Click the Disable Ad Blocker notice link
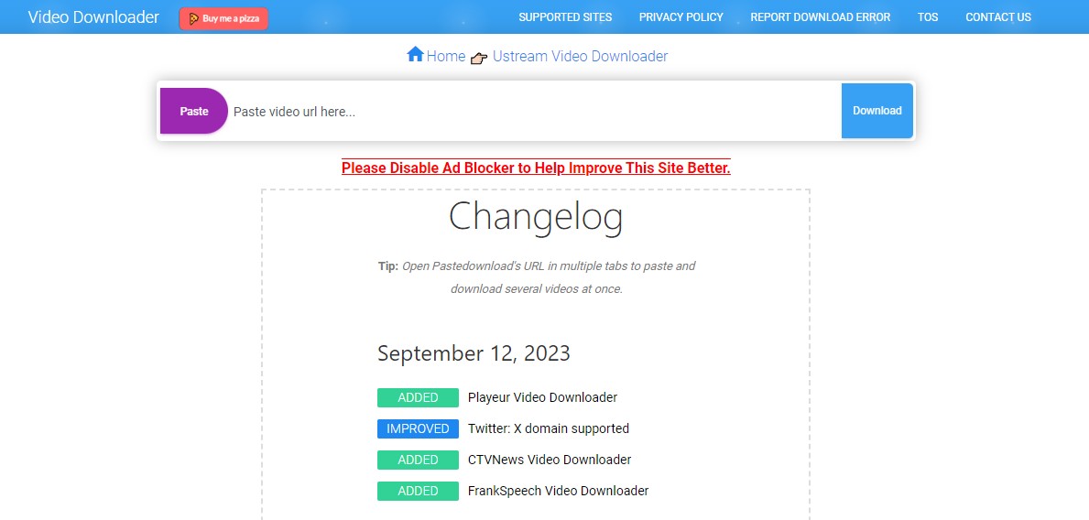This screenshot has width=1089, height=520. tap(536, 168)
